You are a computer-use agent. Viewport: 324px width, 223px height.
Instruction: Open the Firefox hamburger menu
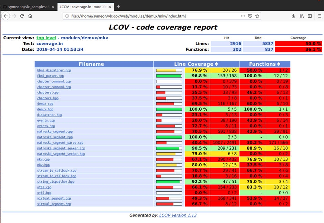click(319, 16)
